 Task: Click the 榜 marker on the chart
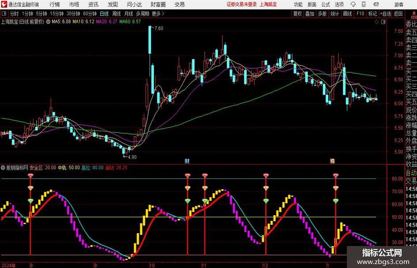pos(332,161)
